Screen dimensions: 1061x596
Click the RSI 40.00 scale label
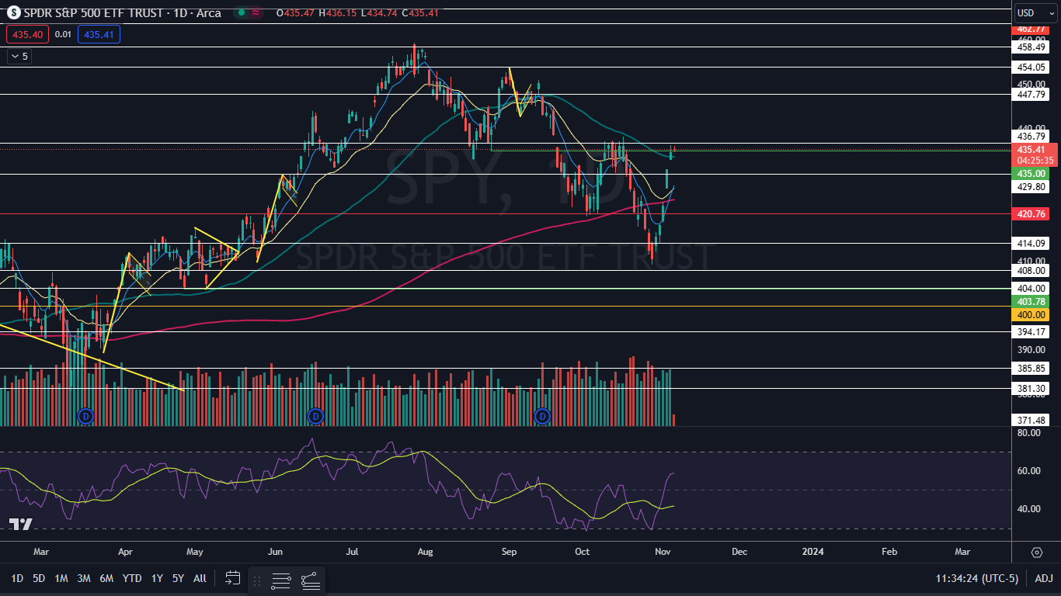[1028, 509]
